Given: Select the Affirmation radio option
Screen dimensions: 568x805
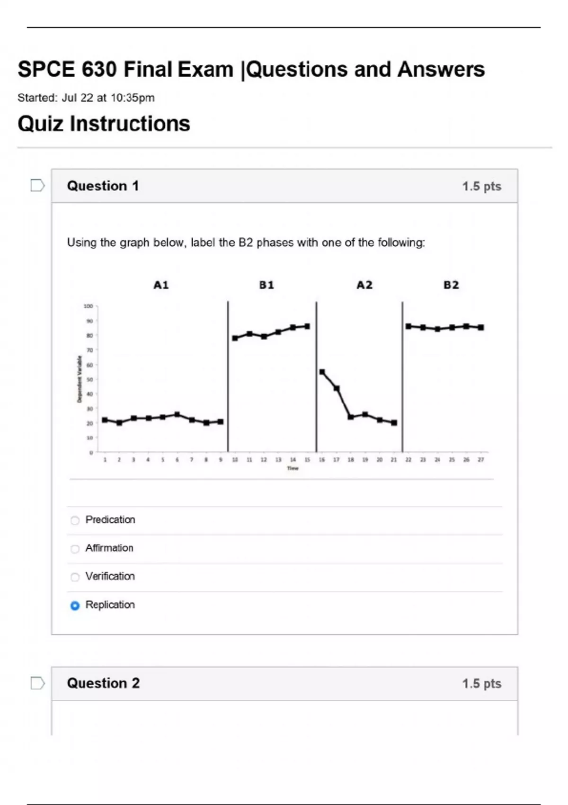Looking at the screenshot, I should [75, 549].
